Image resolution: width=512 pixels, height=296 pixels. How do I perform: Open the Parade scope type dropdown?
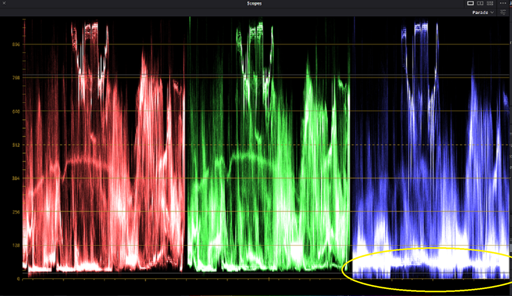[x=483, y=12]
